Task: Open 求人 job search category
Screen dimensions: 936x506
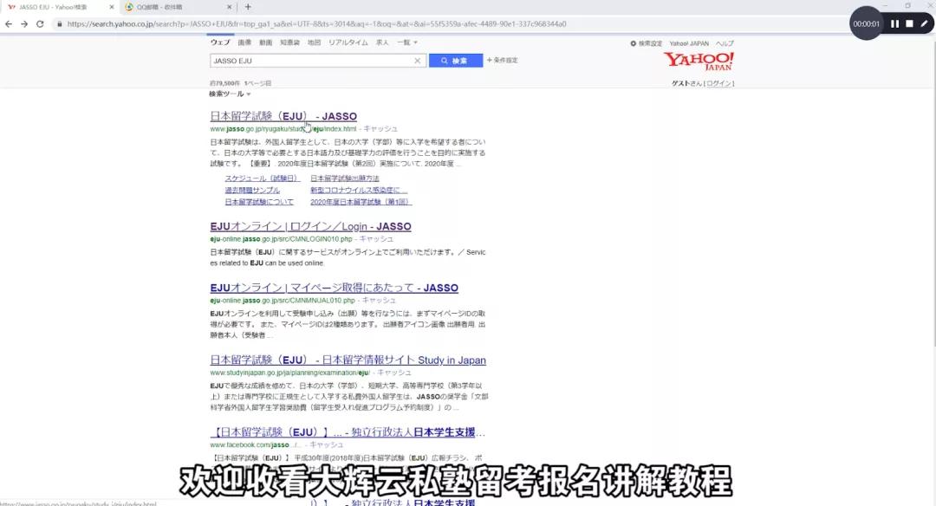Action: tap(382, 42)
